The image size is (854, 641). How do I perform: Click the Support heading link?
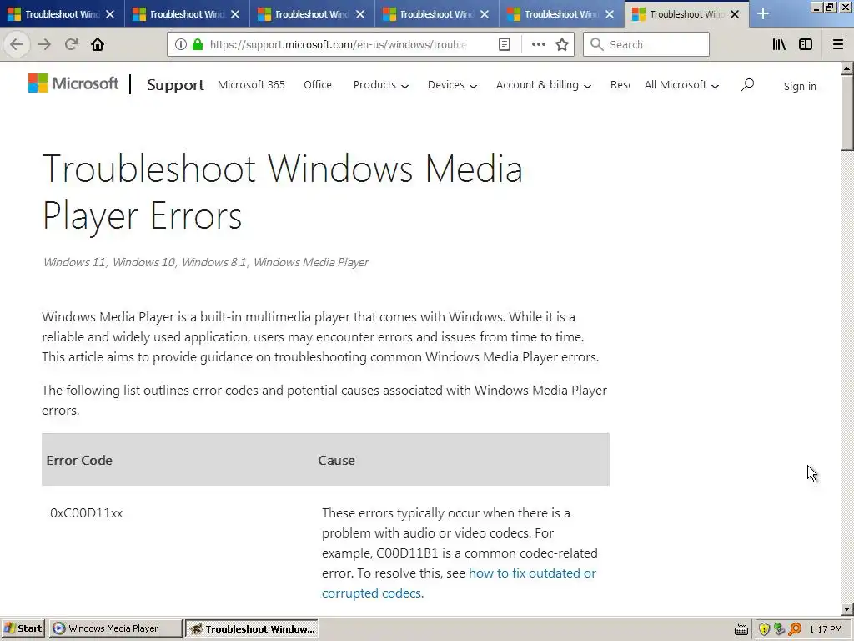click(175, 85)
